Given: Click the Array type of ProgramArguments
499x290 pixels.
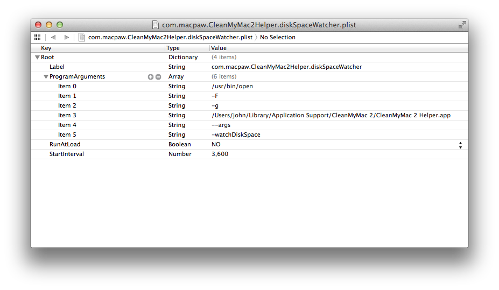Looking at the screenshot, I should pos(176,76).
